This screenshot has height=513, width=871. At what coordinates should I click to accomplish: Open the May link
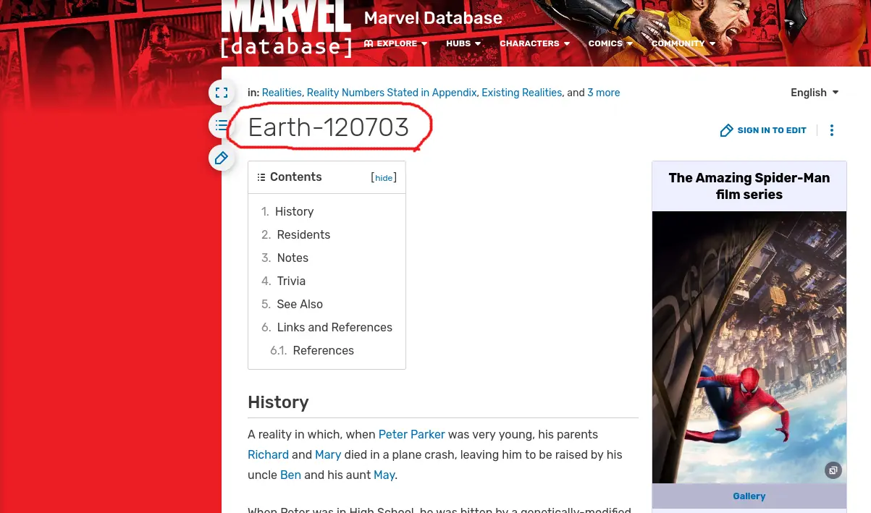pos(384,475)
